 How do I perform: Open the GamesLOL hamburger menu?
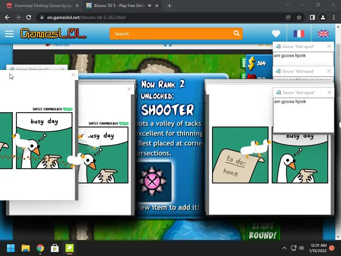point(9,34)
